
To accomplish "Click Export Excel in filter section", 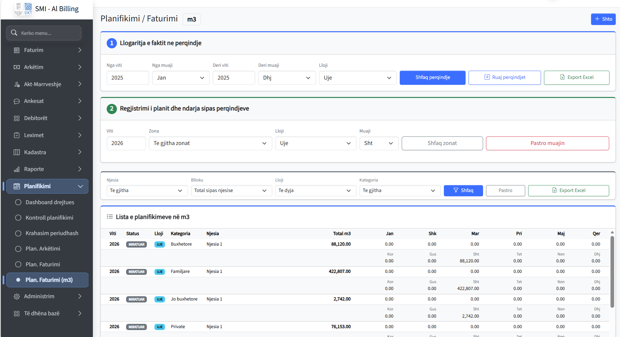I will click(x=569, y=191).
